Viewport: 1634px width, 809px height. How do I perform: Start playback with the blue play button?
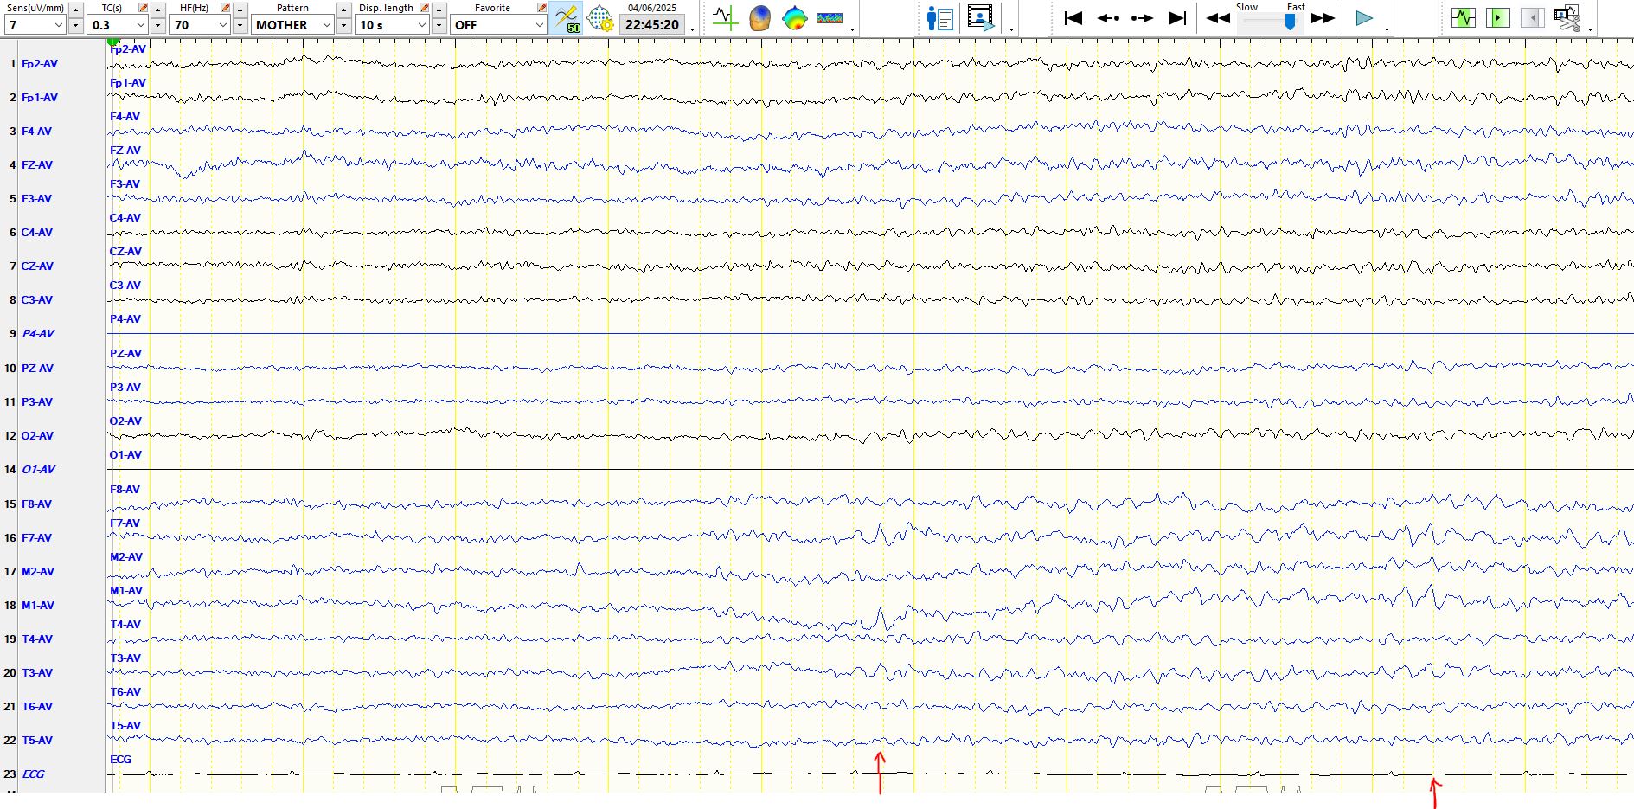coord(1364,18)
